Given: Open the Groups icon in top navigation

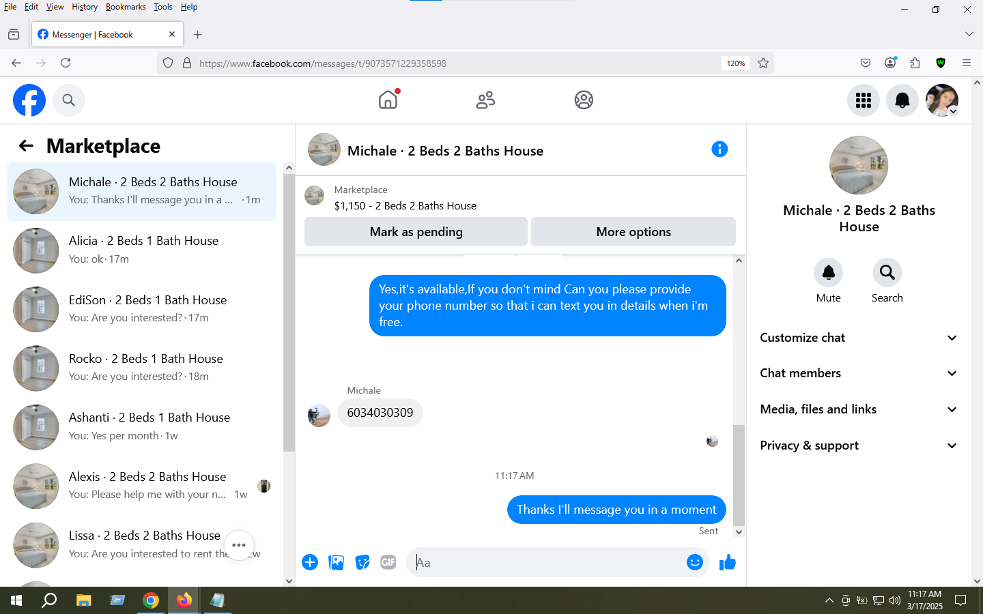Looking at the screenshot, I should tap(584, 100).
